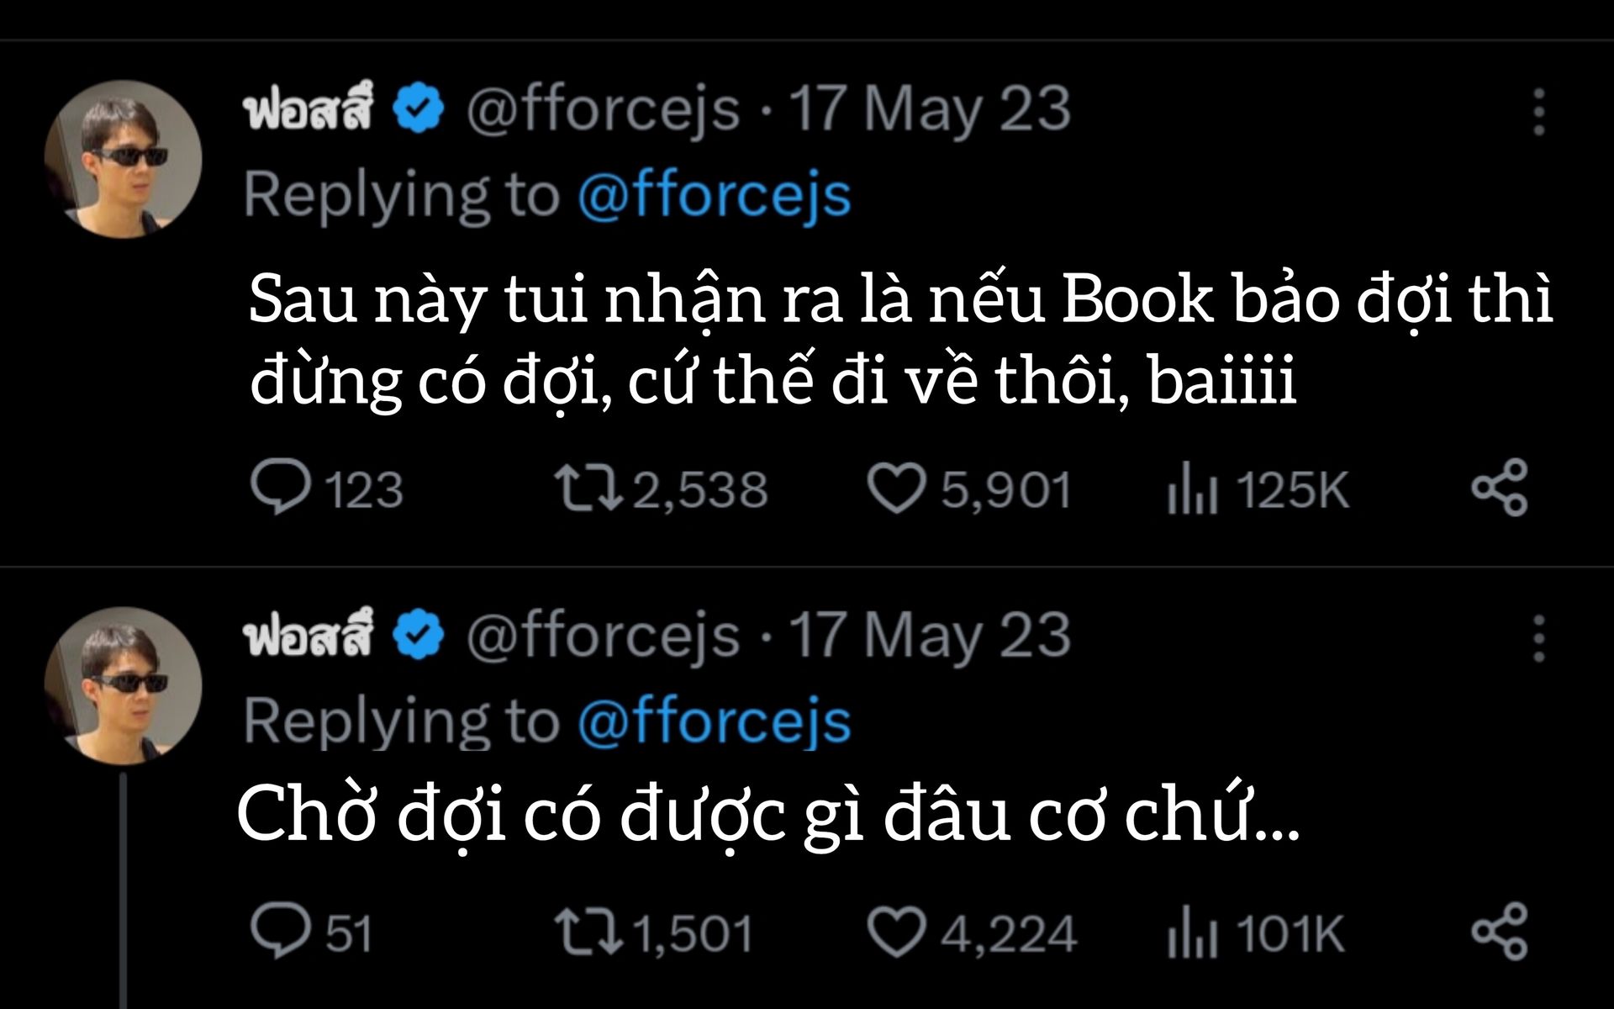1614x1009 pixels.
Task: Open the first tweet's profile picture
Action: click(123, 158)
